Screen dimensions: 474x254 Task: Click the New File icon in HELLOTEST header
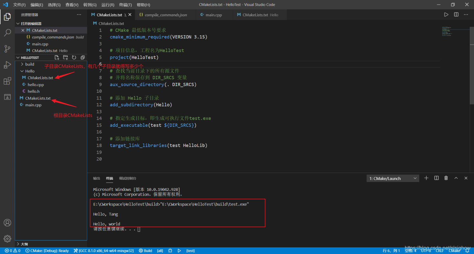(x=57, y=57)
